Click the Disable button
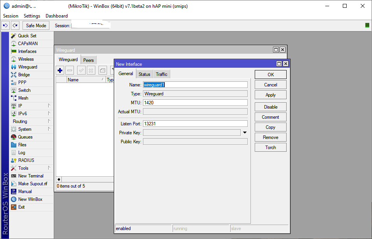The image size is (372, 239). click(271, 107)
